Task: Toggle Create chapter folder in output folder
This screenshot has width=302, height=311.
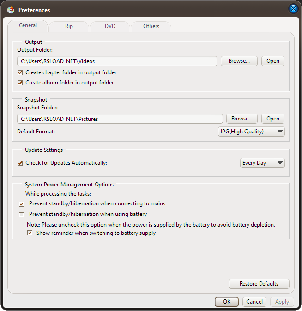Action: [20, 72]
